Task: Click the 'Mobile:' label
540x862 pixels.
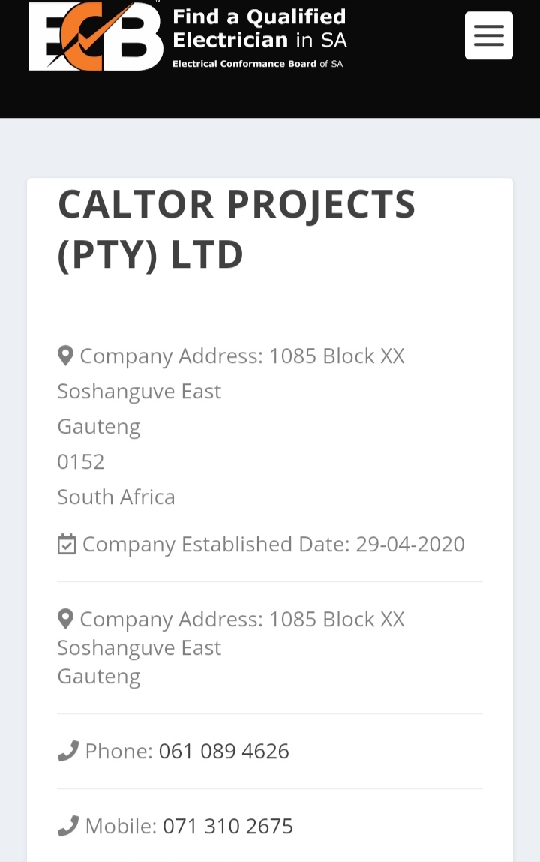Action: pyautogui.click(x=121, y=826)
